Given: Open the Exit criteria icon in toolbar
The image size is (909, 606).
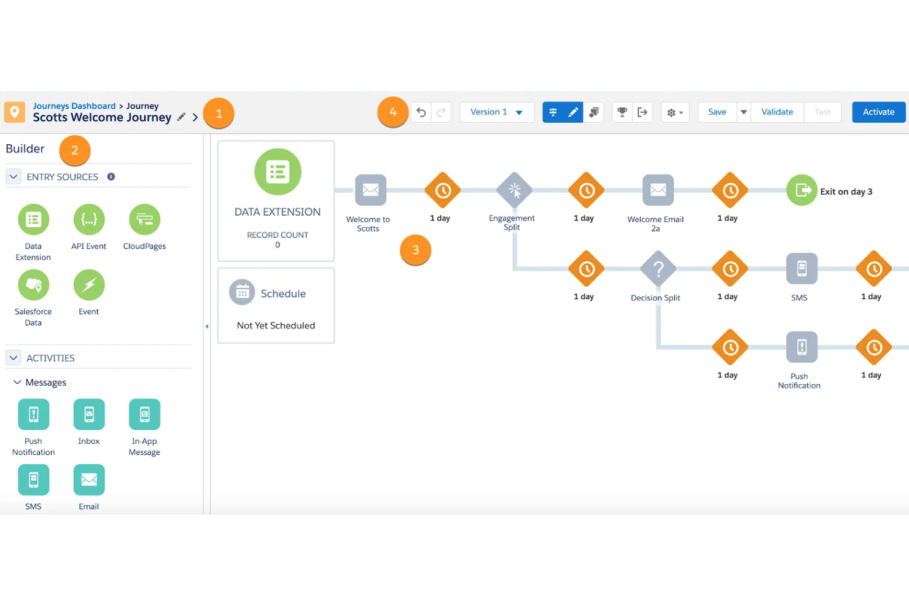Looking at the screenshot, I should 642,112.
